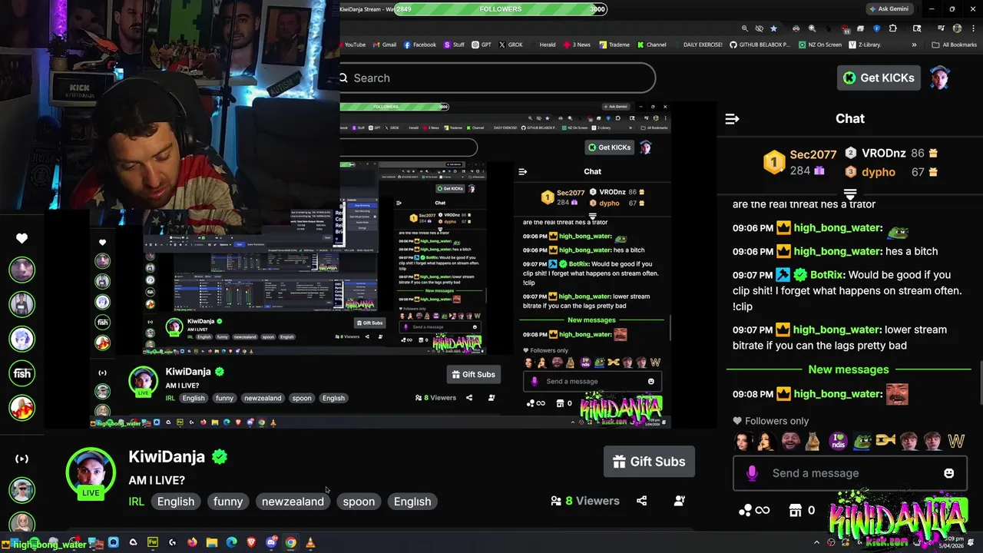The width and height of the screenshot is (983, 553).
Task: Click VRODnz on the gift leaderboard
Action: point(883,153)
